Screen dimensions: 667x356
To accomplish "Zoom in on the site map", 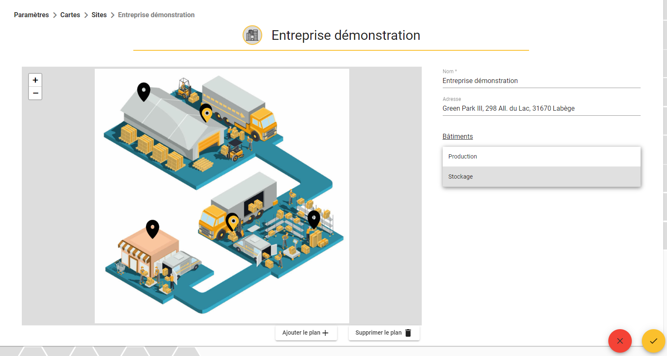I will (35, 80).
